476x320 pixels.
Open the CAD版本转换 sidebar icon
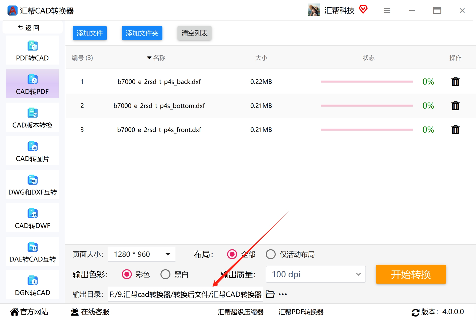pyautogui.click(x=32, y=113)
